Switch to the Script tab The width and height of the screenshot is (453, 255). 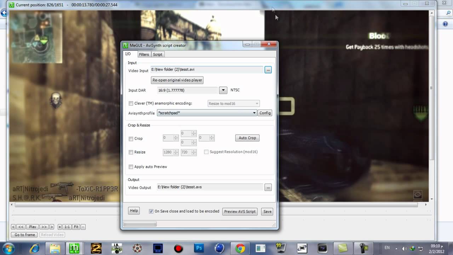point(157,55)
